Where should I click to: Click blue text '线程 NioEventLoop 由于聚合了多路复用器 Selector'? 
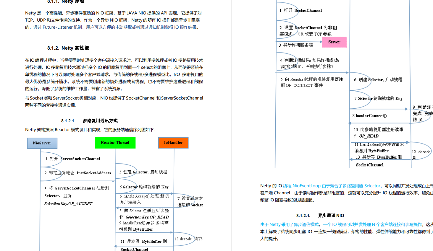coord(332,186)
